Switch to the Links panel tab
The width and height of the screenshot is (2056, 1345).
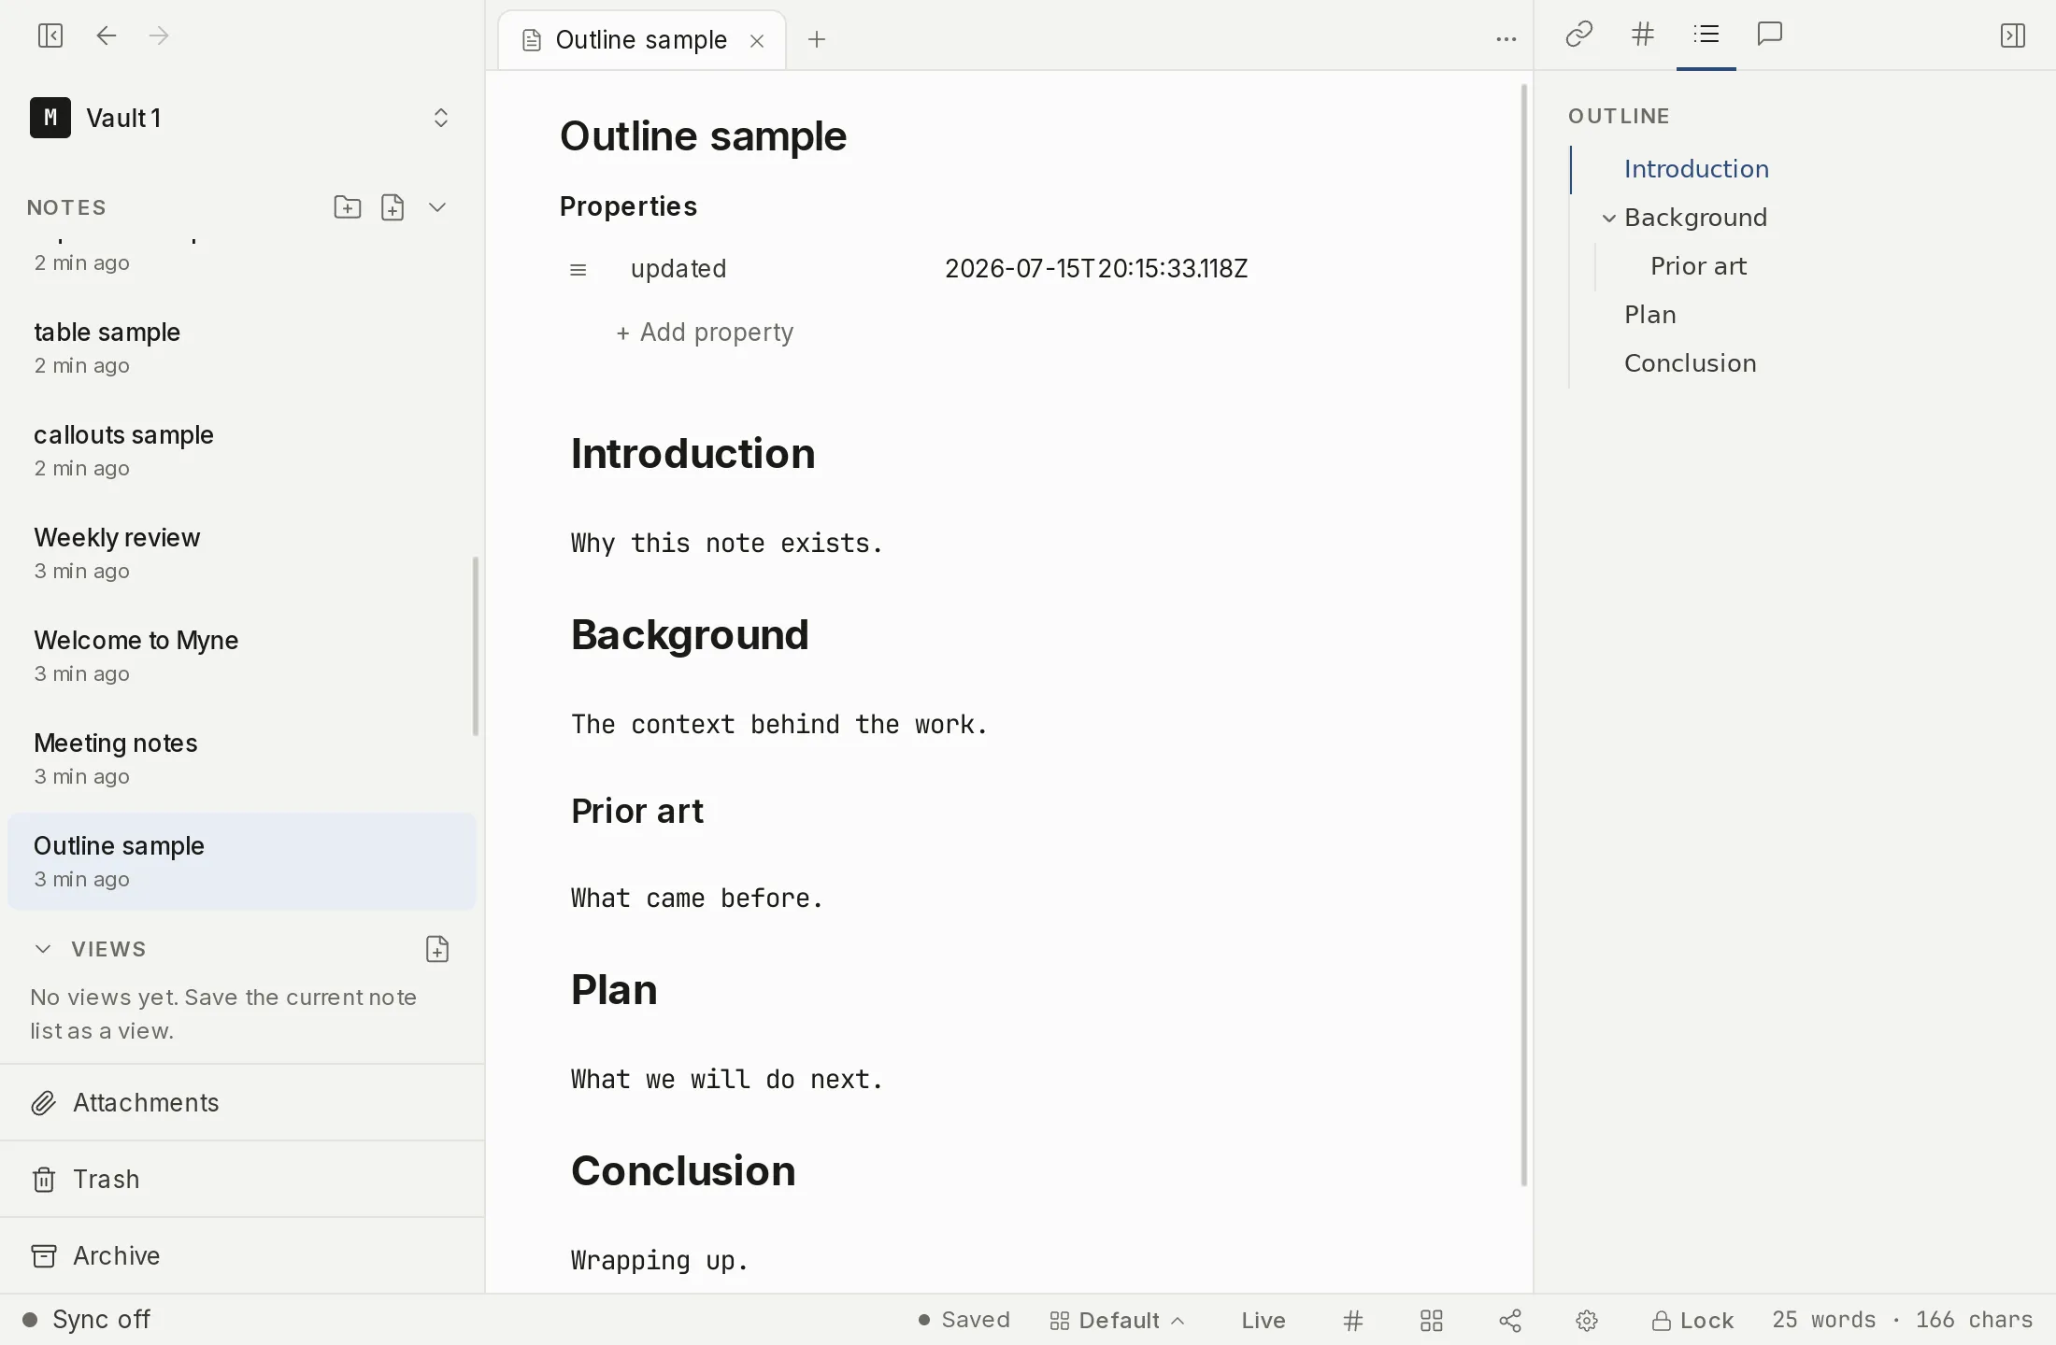click(x=1578, y=35)
